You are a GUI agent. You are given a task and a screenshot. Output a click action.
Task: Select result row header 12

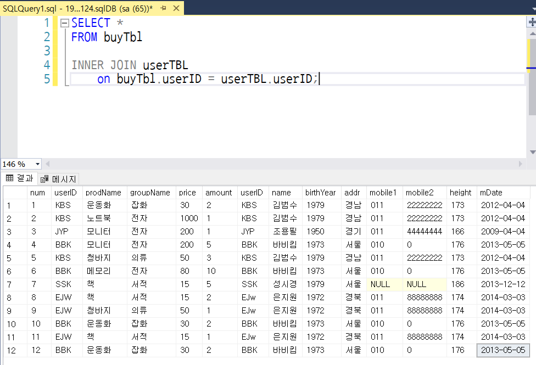(15, 350)
